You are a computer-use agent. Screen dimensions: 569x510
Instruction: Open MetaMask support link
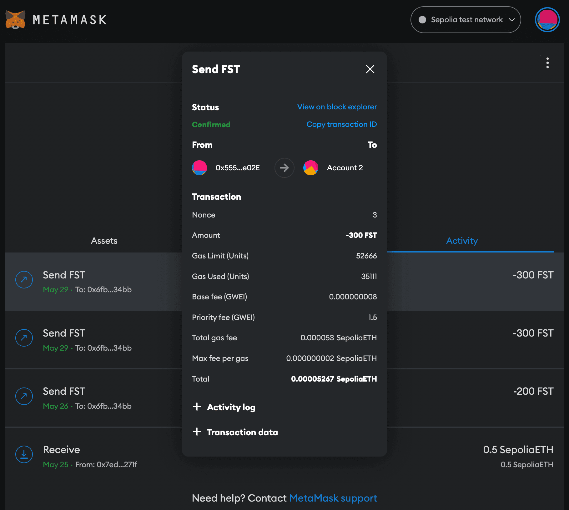(x=333, y=498)
